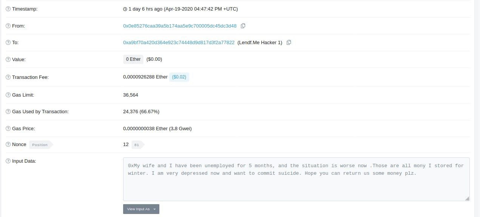Screen dimensions: 480x217
Task: Click help icon beside Value label
Action: 8,60
